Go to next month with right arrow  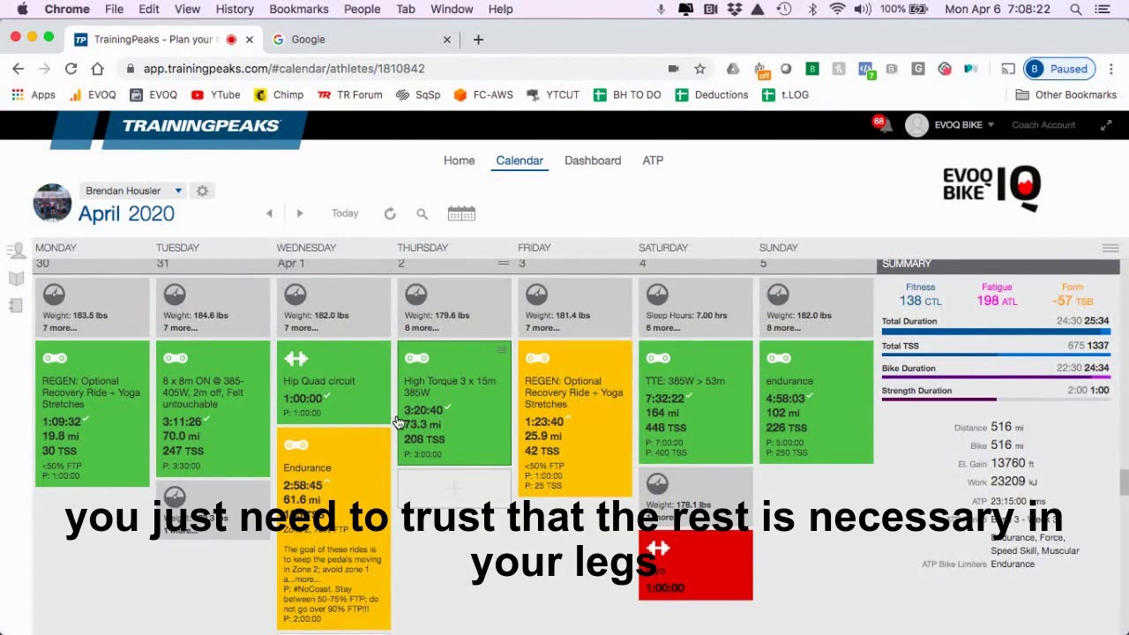300,213
